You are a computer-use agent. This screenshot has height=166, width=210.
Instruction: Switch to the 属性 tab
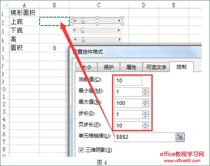(x=131, y=67)
